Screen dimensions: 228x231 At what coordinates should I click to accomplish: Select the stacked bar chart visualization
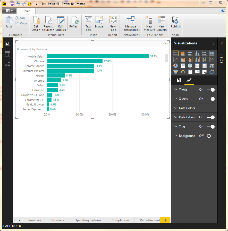pos(175,53)
